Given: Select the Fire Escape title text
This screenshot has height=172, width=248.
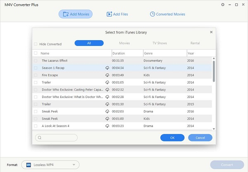Looking at the screenshot, I should click(x=50, y=75).
